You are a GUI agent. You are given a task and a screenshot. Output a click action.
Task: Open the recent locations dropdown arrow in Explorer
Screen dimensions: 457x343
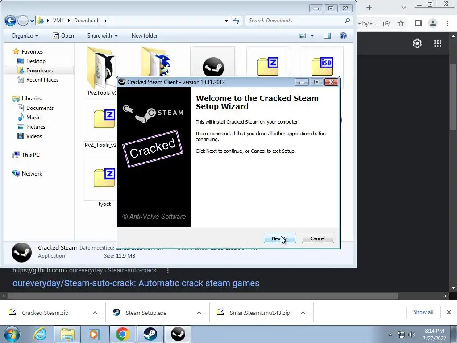(32, 21)
